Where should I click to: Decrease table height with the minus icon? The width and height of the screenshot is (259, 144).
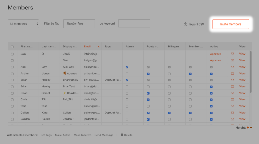tap(251, 128)
